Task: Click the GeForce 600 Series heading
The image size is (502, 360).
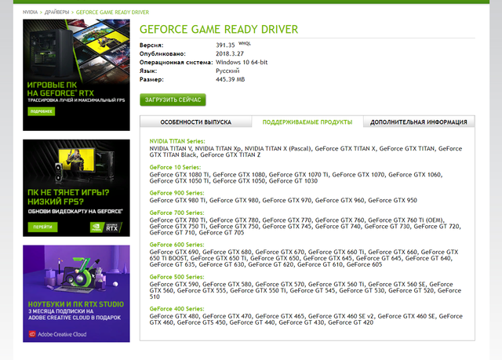Action: [x=176, y=245]
